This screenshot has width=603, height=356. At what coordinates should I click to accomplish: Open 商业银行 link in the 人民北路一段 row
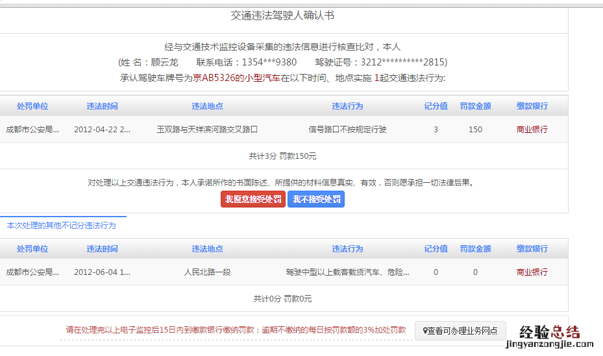tap(532, 272)
